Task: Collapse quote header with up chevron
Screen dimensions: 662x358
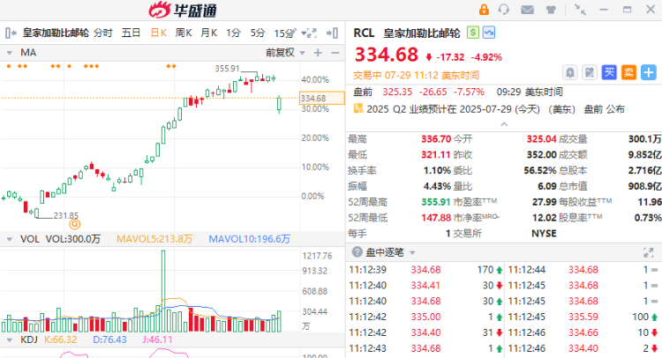Action: tap(504, 124)
